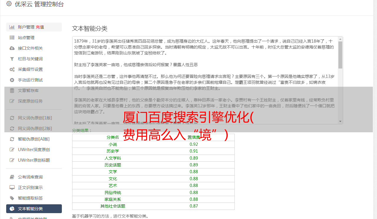This screenshot has width=377, height=219.
Task: Click the edit icon for UWriter原创标题
Action: [12, 160]
